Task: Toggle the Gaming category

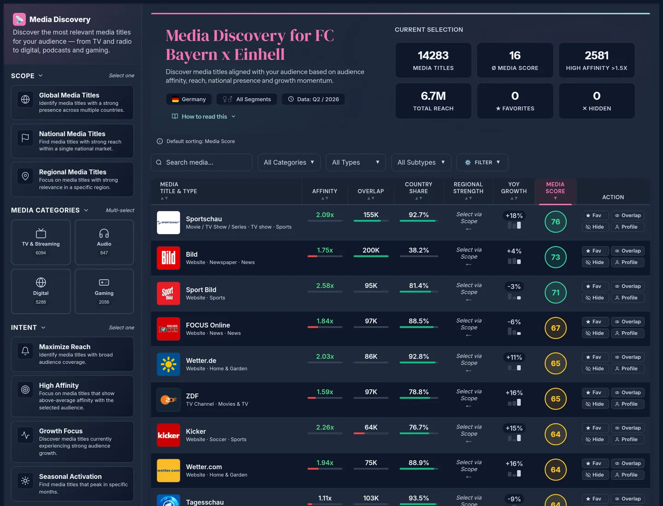Action: [104, 291]
